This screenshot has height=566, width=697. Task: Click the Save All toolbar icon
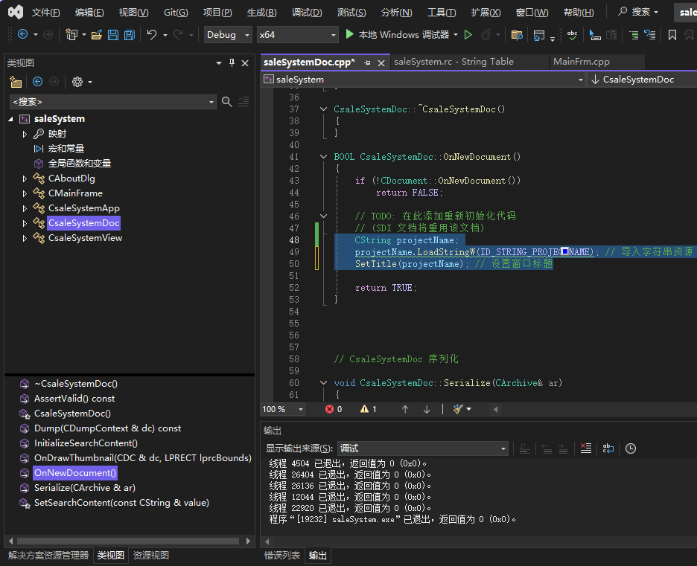[130, 35]
